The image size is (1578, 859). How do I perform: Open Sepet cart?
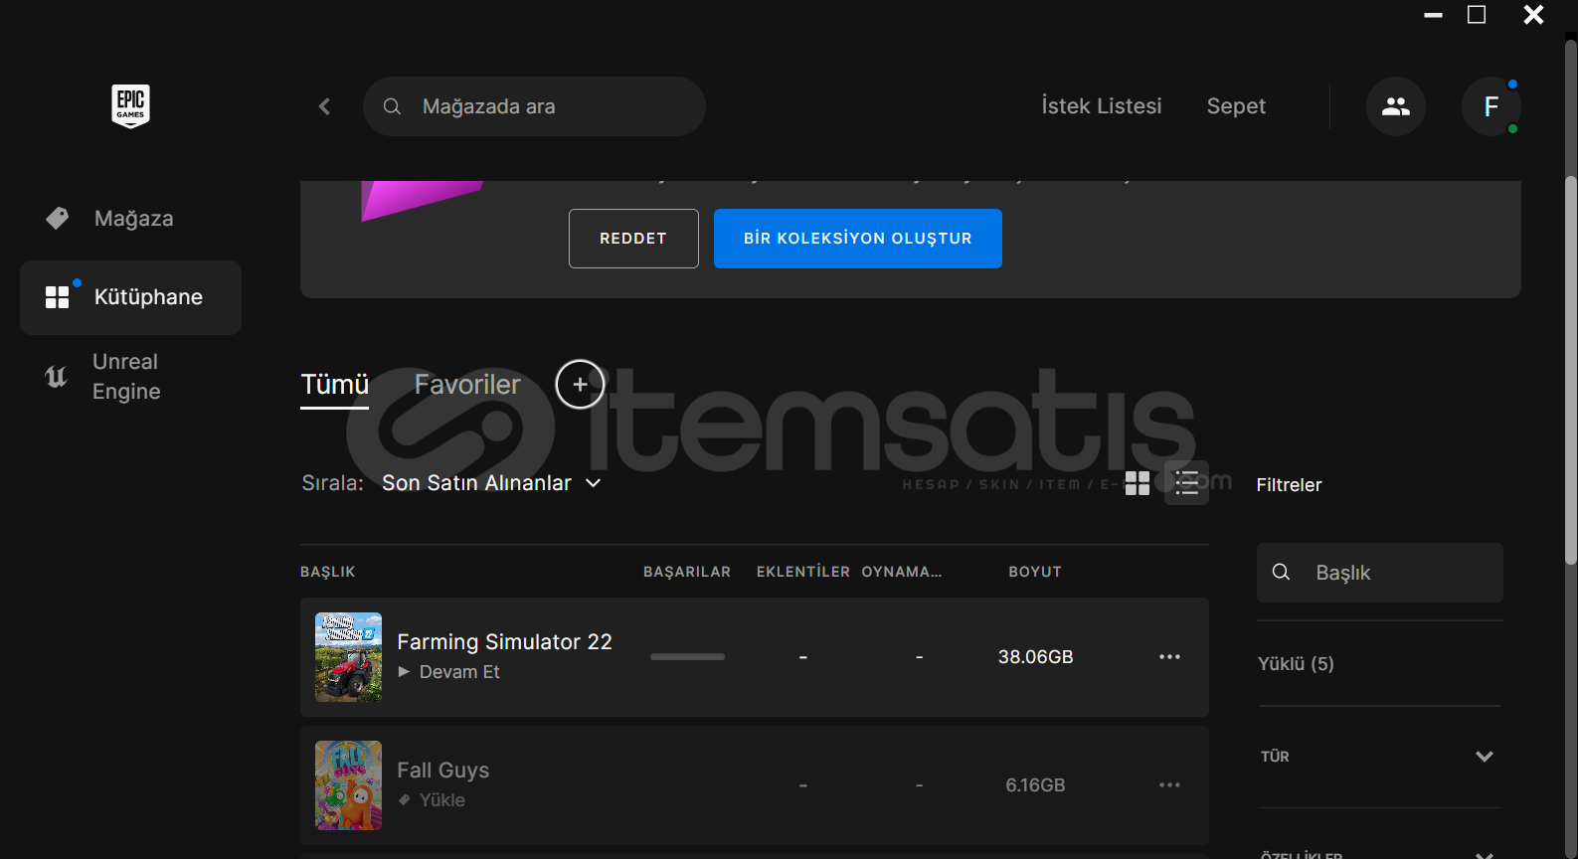(x=1236, y=106)
